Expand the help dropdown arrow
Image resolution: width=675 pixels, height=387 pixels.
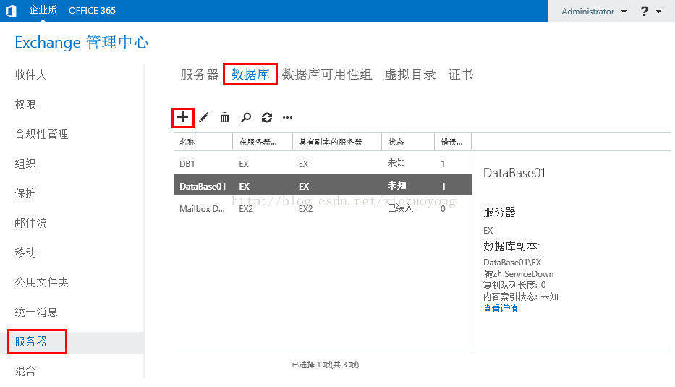(658, 12)
